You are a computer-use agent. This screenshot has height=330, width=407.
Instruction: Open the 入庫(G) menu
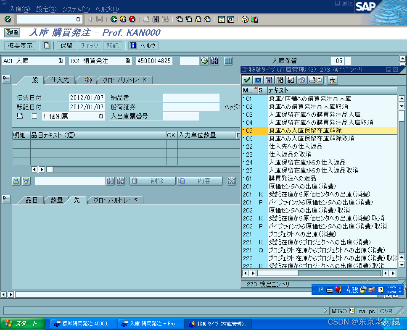pyautogui.click(x=20, y=9)
